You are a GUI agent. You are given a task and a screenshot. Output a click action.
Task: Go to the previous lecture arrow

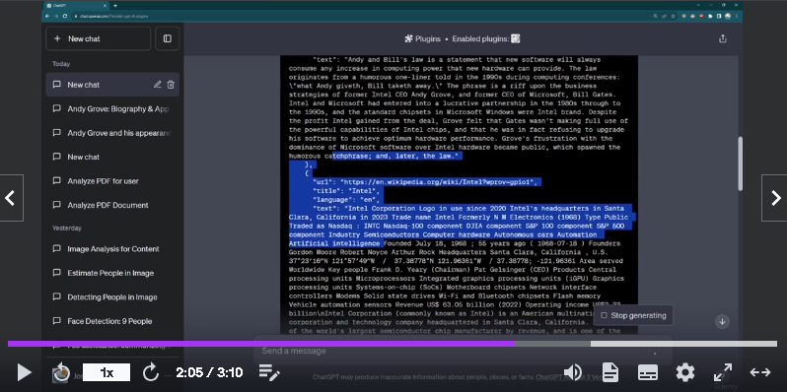pyautogui.click(x=11, y=198)
